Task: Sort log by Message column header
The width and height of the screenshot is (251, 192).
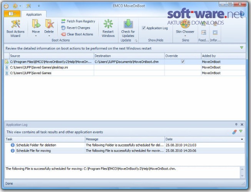Action: 125,139
